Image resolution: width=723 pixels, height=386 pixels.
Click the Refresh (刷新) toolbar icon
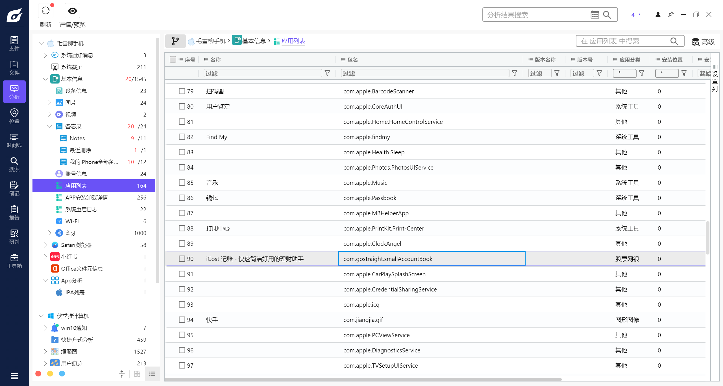click(45, 11)
